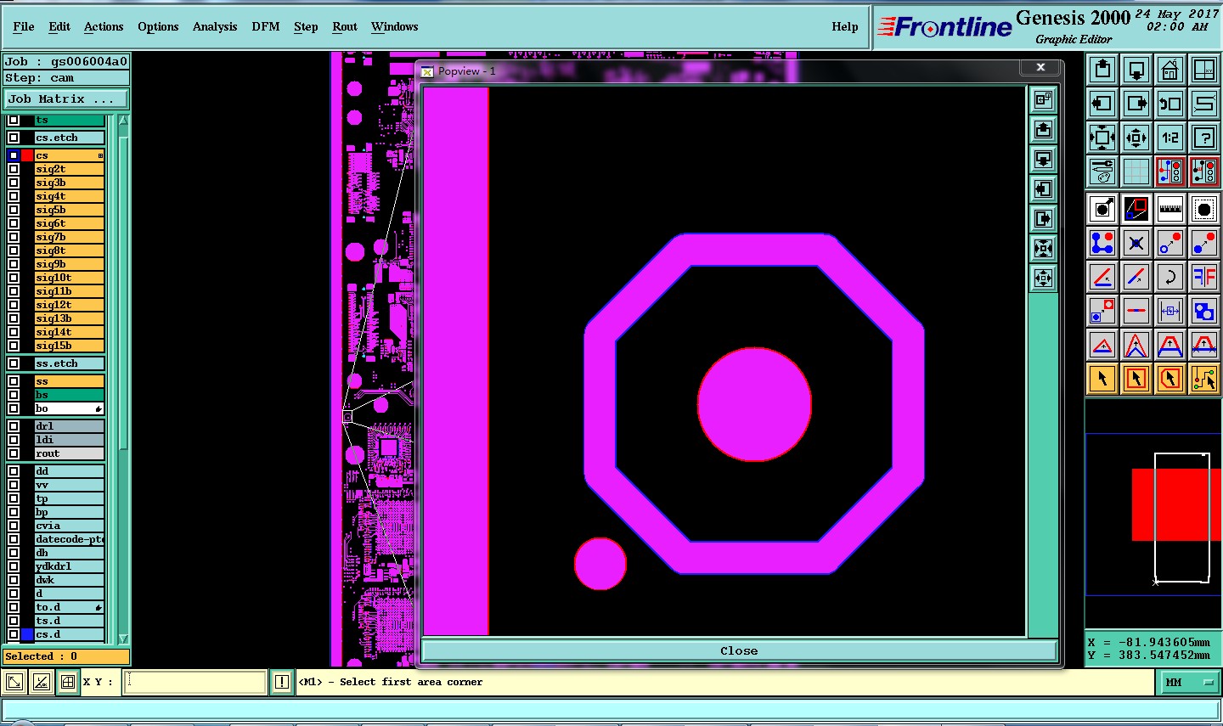Screen dimensions: 1223x726
Task: Click the zoom in icon in Popview window
Action: [x=1044, y=249]
